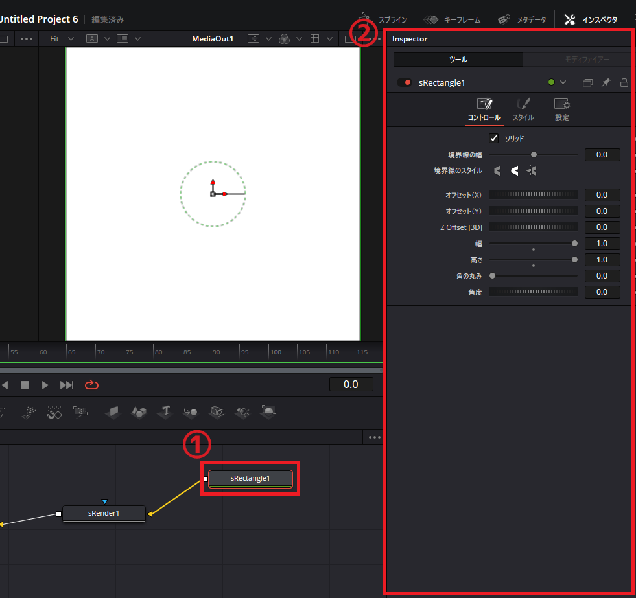This screenshot has height=598, width=636.
Task: Add a Camera 3D node
Action: [x=217, y=412]
